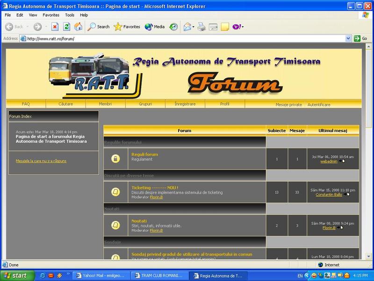
Task: Switch to TRAM CLUB ROMANIA taskbar window
Action: point(160,276)
